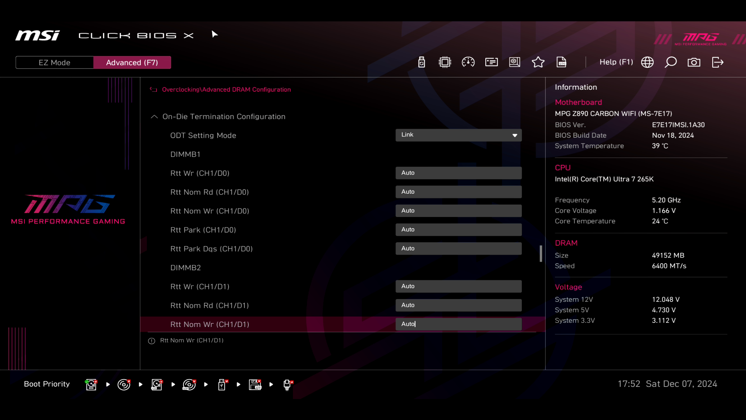This screenshot has height=420, width=746.
Task: Click the globe language icon
Action: pyautogui.click(x=647, y=62)
